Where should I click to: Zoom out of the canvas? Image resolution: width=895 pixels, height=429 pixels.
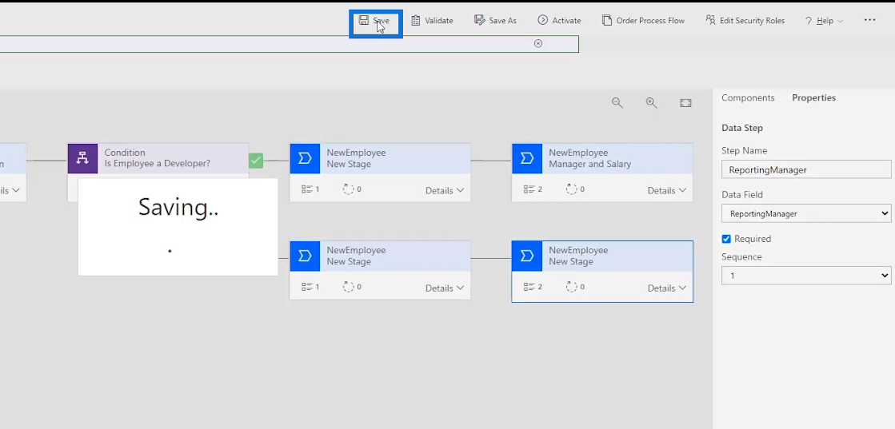point(617,103)
